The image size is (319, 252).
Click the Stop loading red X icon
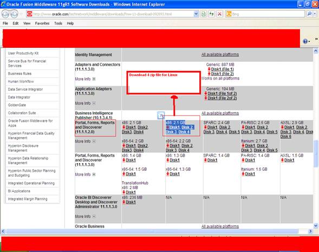click(x=219, y=14)
